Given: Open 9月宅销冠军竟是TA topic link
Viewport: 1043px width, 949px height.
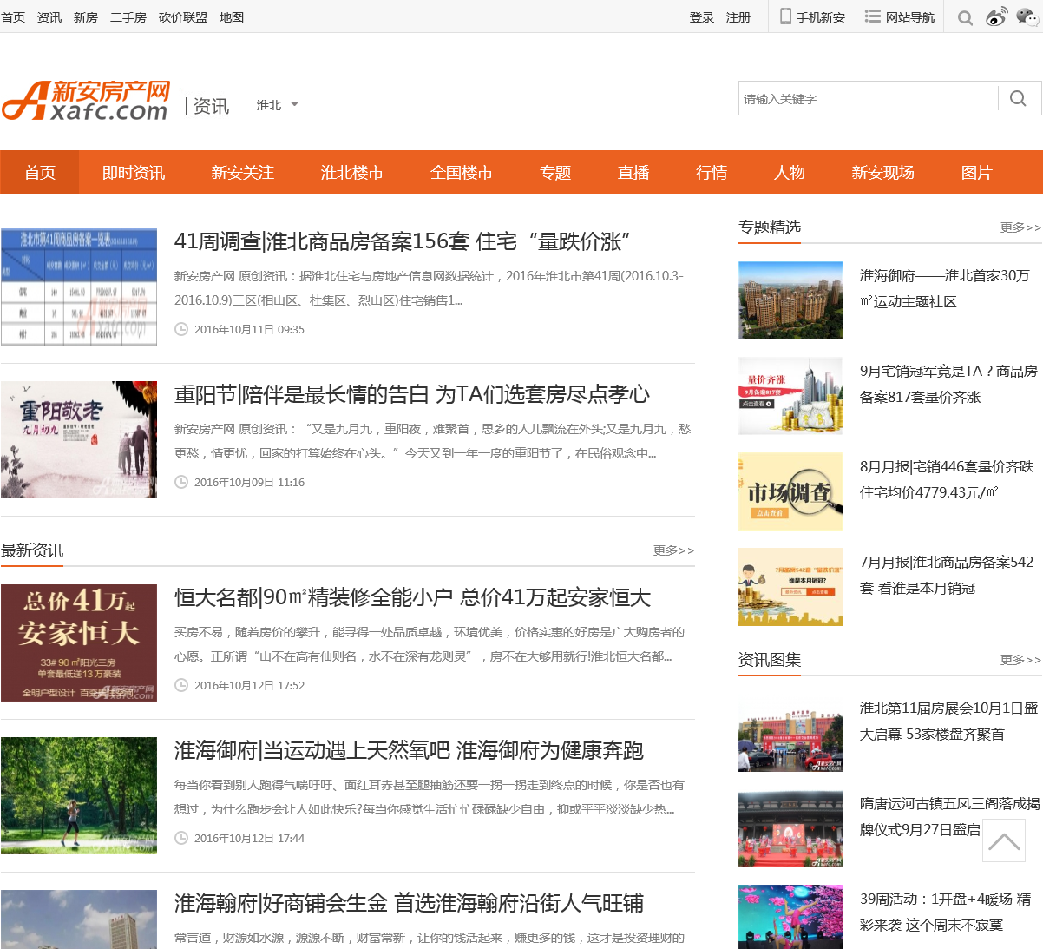Looking at the screenshot, I should click(x=948, y=384).
